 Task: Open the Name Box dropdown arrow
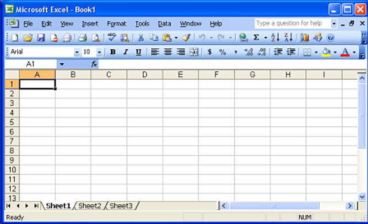62,64
